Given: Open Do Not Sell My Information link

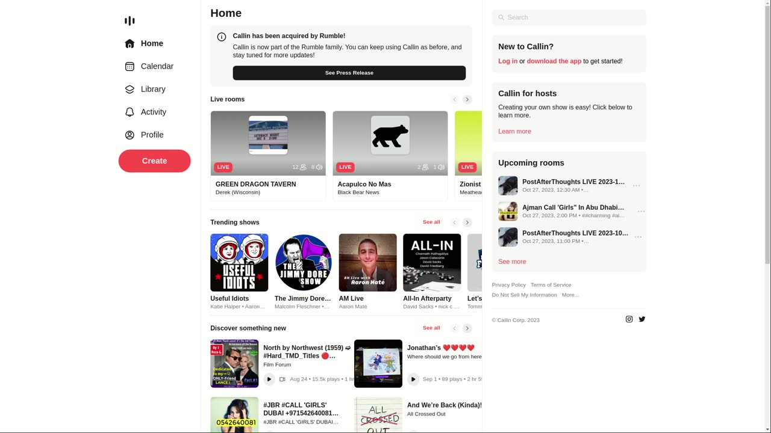Looking at the screenshot, I should tap(525, 295).
